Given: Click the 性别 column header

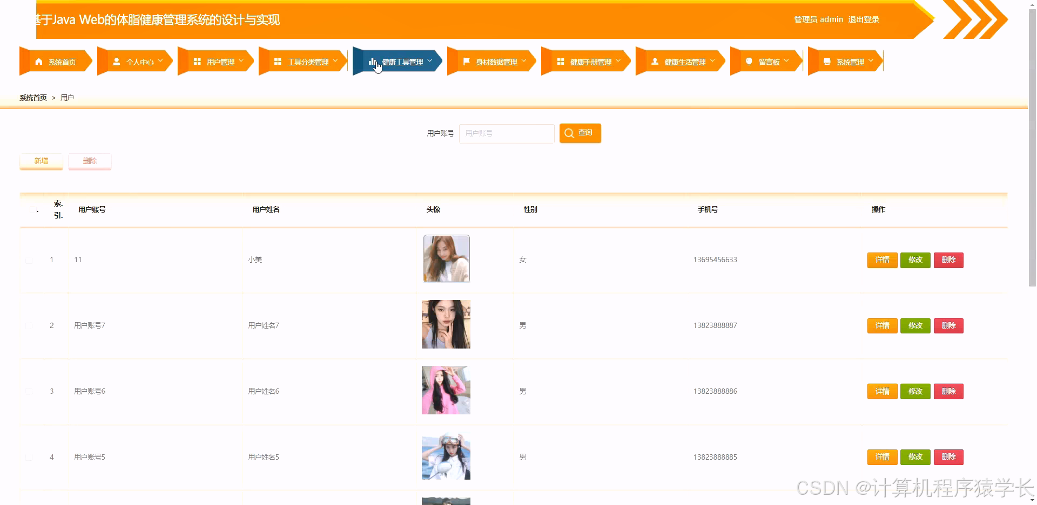Looking at the screenshot, I should (530, 210).
